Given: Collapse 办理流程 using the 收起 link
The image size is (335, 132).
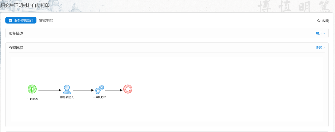Looking at the screenshot, I should pyautogui.click(x=319, y=48).
